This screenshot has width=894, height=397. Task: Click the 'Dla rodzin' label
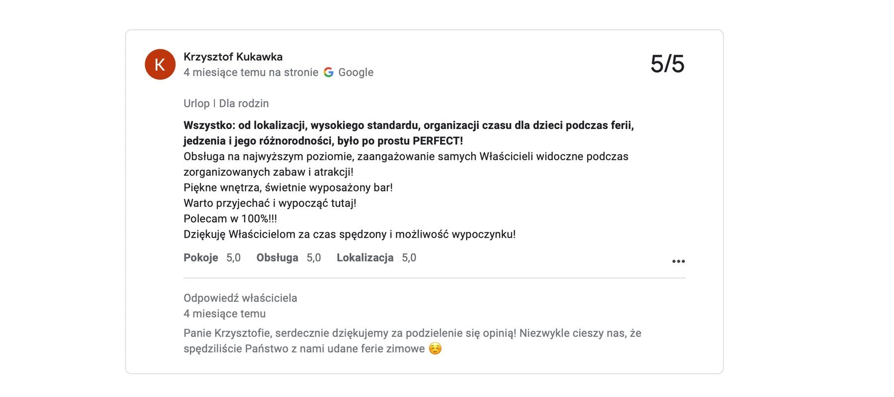244,103
